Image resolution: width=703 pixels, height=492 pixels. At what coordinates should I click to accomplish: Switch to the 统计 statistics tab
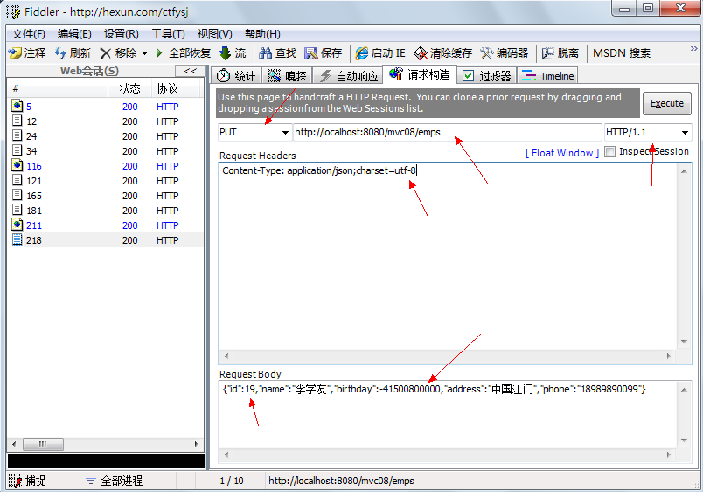[236, 76]
